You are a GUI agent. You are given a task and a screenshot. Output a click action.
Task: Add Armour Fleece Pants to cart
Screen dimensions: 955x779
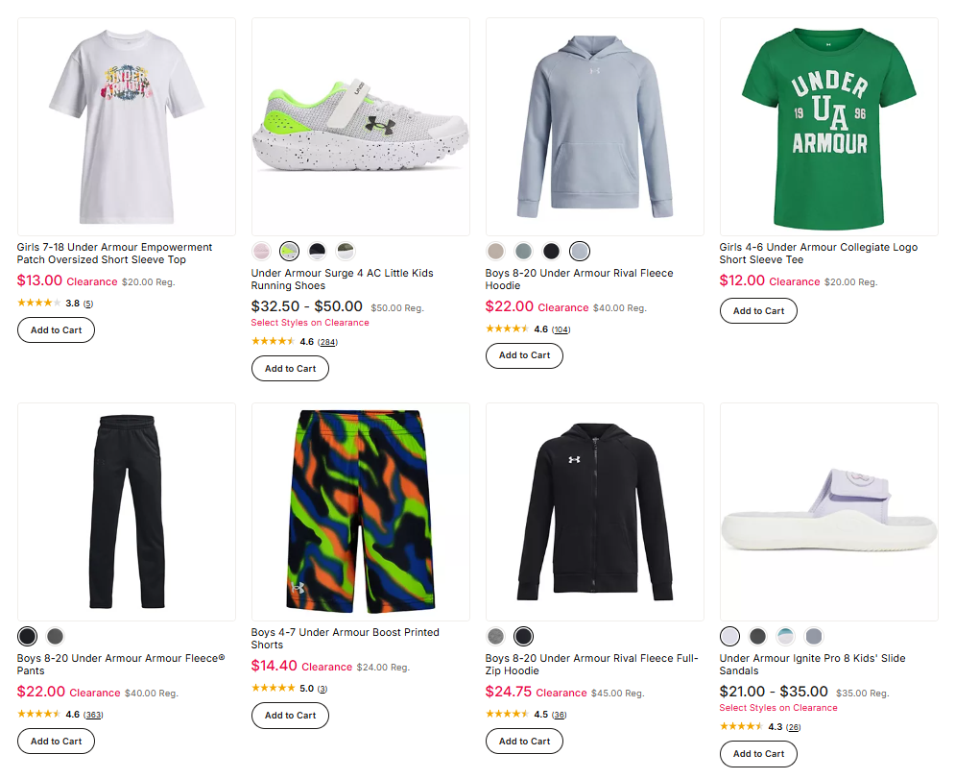(55, 741)
